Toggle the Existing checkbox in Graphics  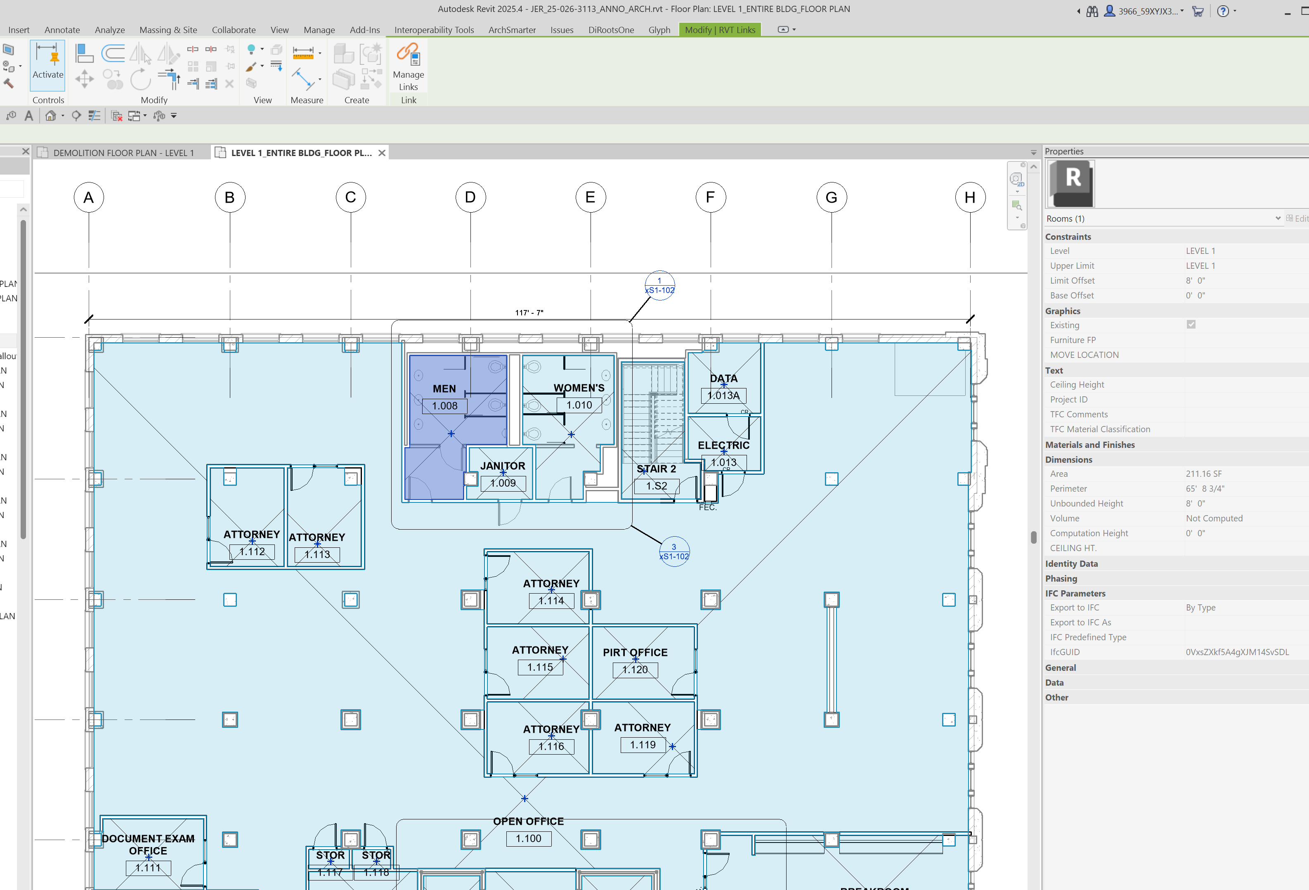pos(1191,324)
